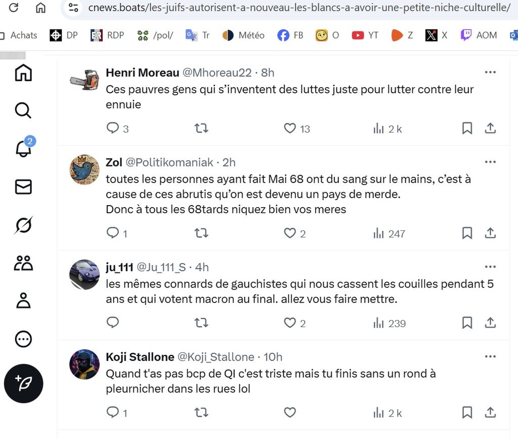Click the browser address bar URL
518x439 pixels.
[x=299, y=7]
